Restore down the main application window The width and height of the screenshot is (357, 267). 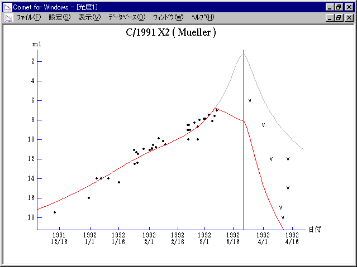point(339,7)
